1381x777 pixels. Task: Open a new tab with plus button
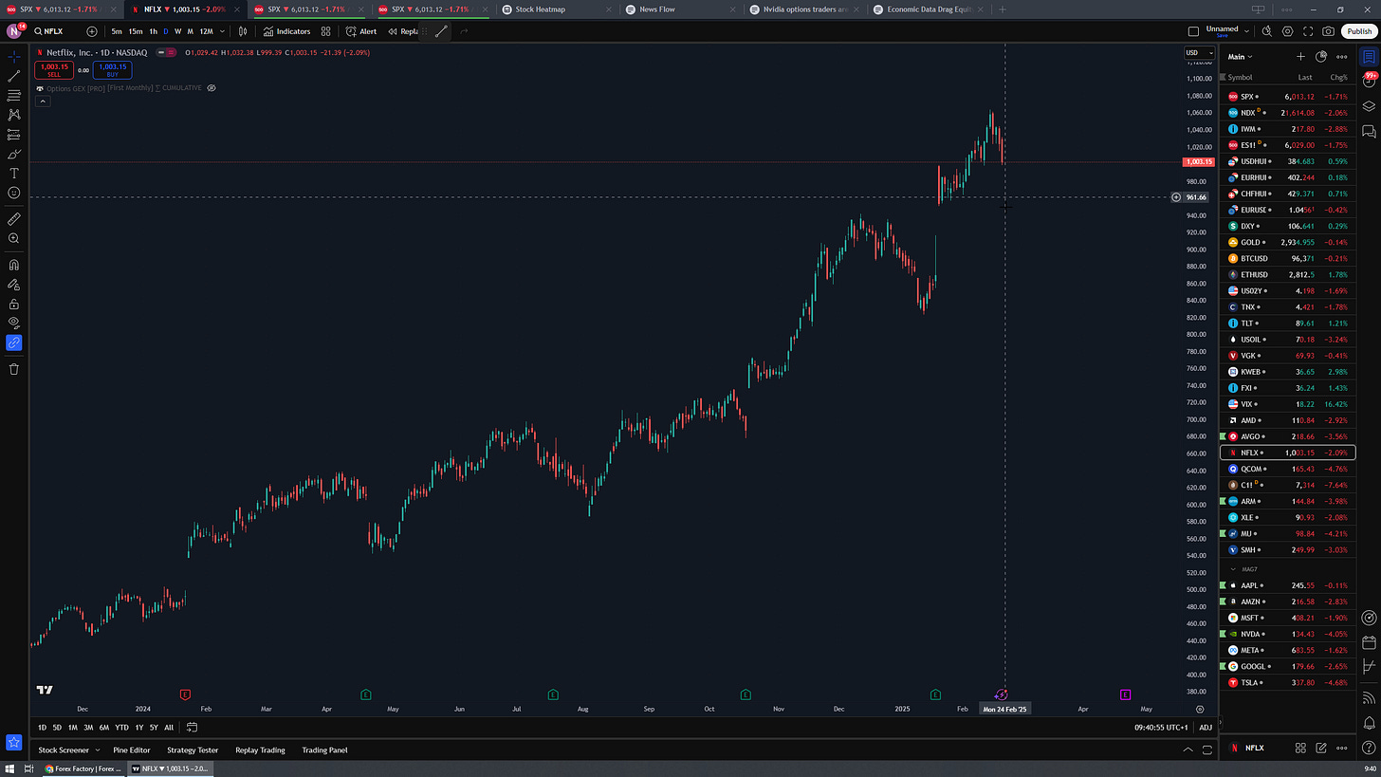coord(1003,9)
